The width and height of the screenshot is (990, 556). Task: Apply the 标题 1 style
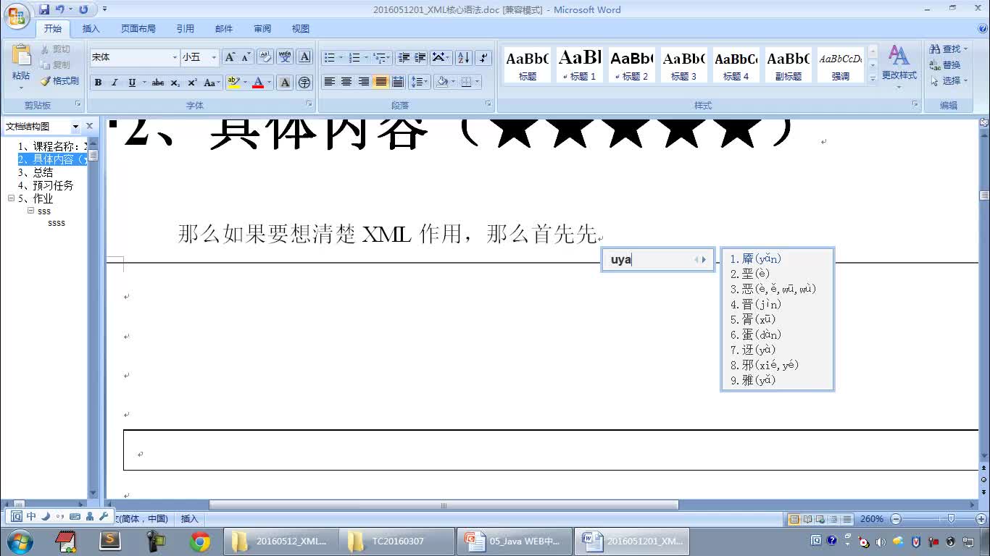[580, 64]
